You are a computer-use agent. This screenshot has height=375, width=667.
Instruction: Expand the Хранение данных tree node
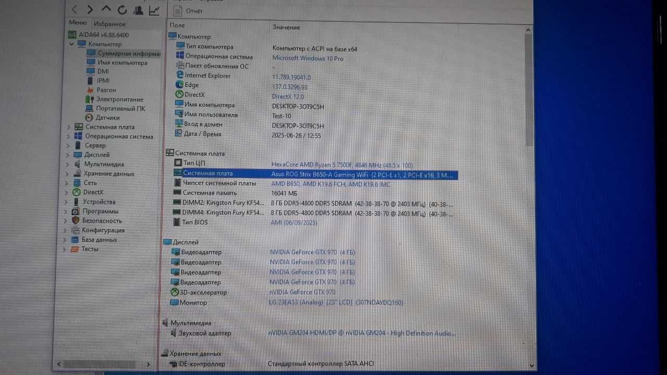coord(68,174)
